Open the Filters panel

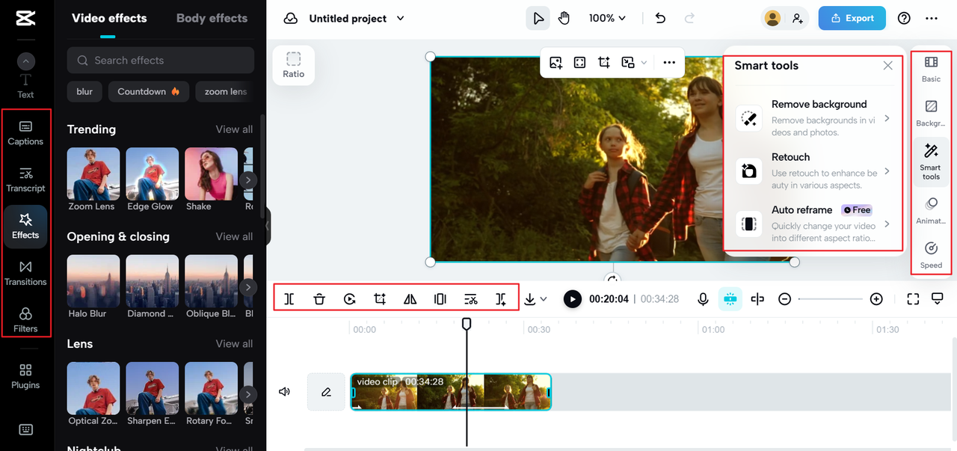pos(25,320)
